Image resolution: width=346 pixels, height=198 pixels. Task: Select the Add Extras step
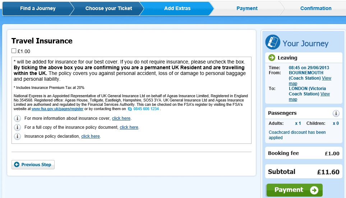point(177,8)
